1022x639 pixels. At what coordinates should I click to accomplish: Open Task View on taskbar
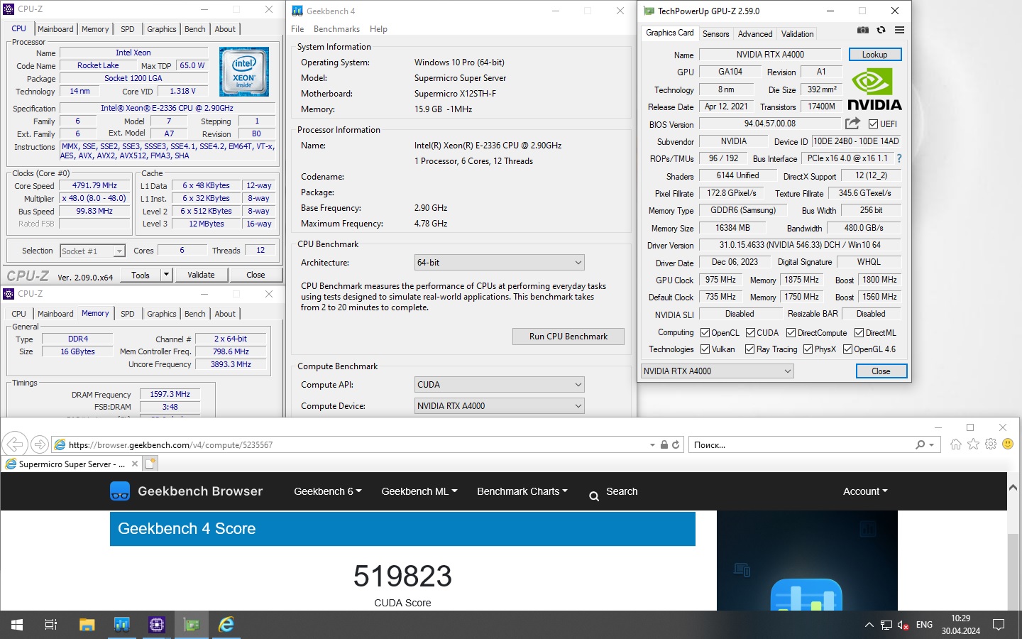click(51, 625)
